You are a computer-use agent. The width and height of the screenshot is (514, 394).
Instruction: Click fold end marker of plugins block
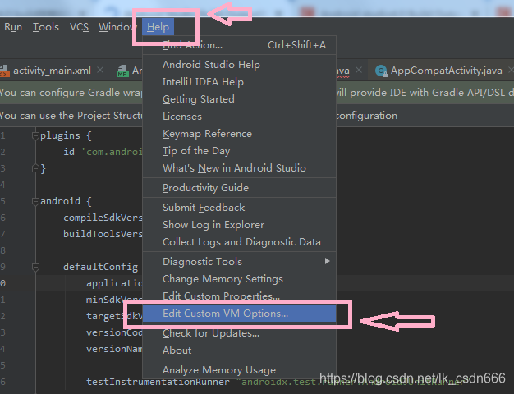[35, 168]
